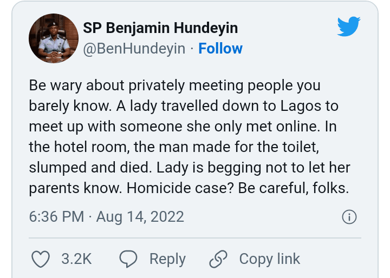Follow the BenHundeyin account
390x278 pixels.
pyautogui.click(x=220, y=49)
